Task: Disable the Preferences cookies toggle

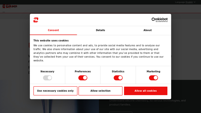Action: [83, 78]
